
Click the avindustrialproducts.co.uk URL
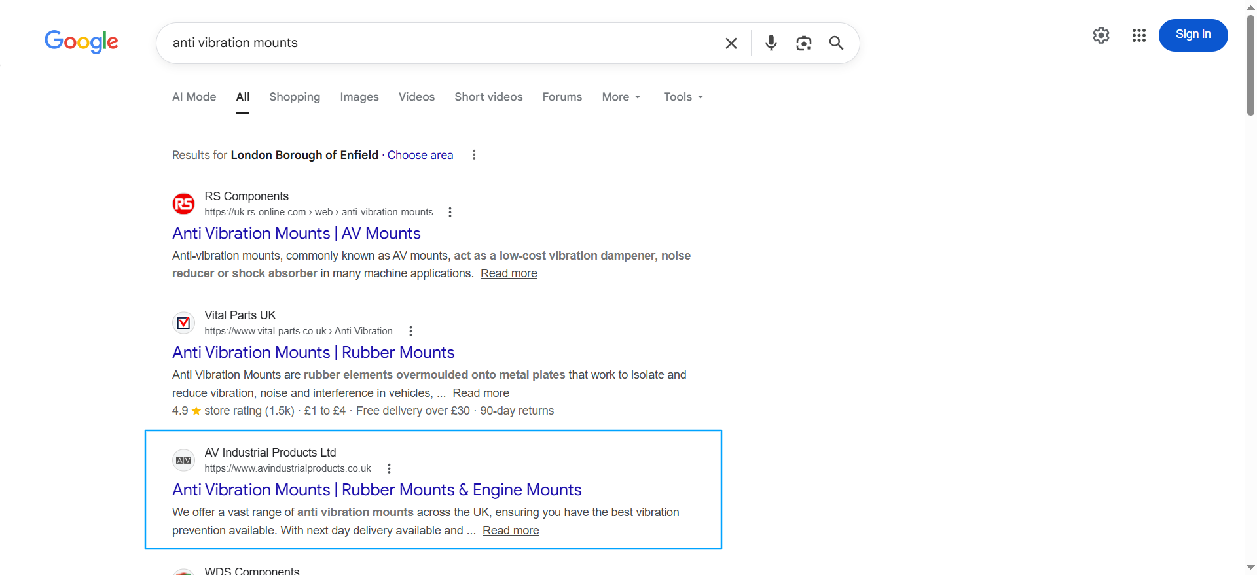[288, 468]
